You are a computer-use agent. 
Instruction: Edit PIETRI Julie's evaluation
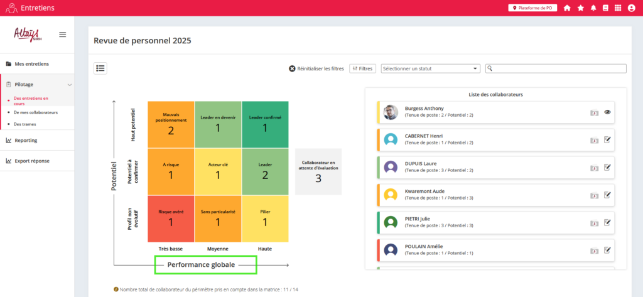pyautogui.click(x=607, y=222)
